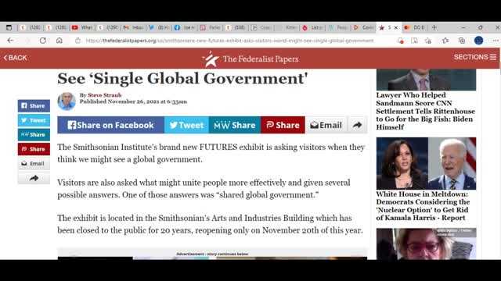This screenshot has width=501, height=281.
Task: Reload the page with the refresh icon
Action: click(43, 41)
